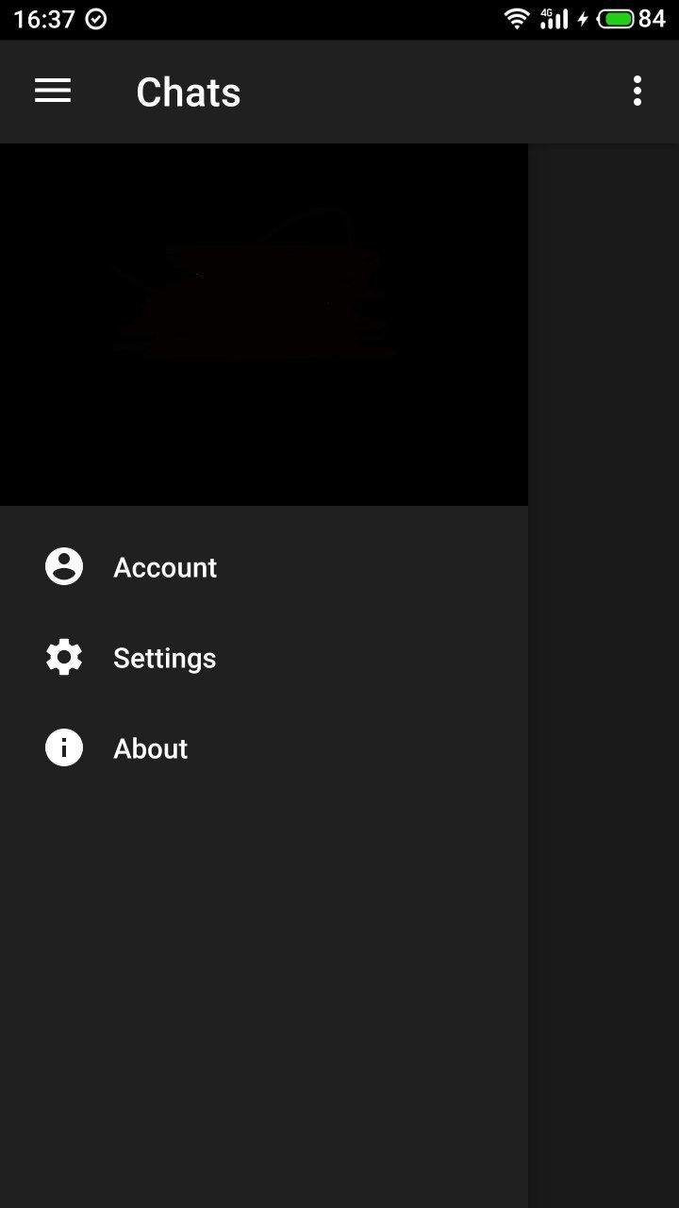
Task: Click the Account person icon
Action: coord(64,566)
